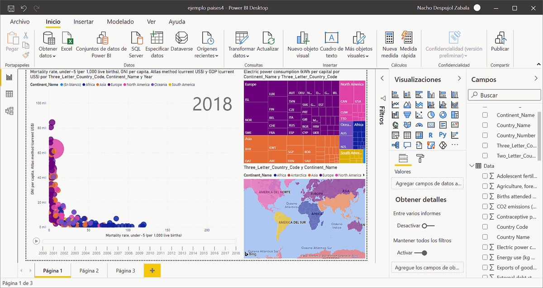This screenshot has width=543, height=288.
Task: Switch to the Insertar ribbon tab
Action: (x=84, y=22)
